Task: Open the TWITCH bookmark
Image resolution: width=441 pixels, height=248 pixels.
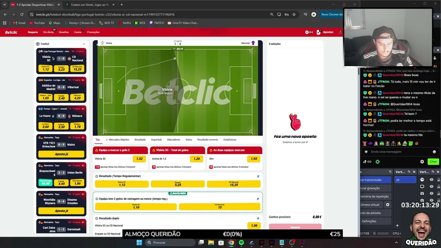Action: [x=156, y=23]
